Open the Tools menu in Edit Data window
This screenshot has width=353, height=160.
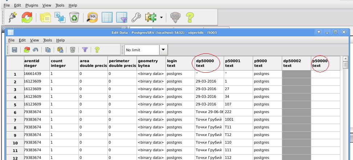pos(47,40)
